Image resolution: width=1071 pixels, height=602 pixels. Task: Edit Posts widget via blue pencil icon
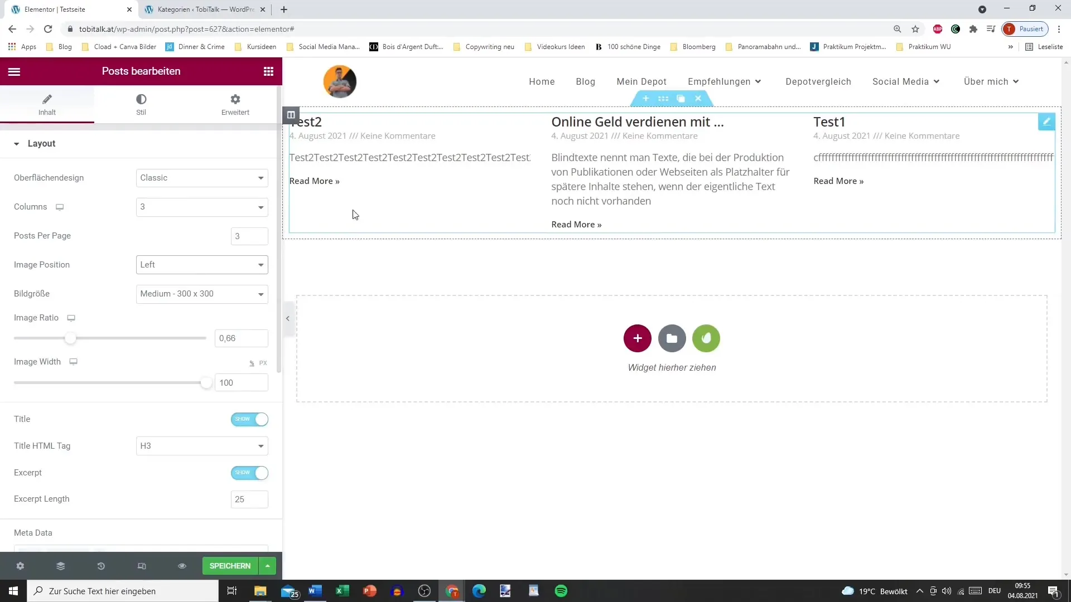(x=1046, y=122)
